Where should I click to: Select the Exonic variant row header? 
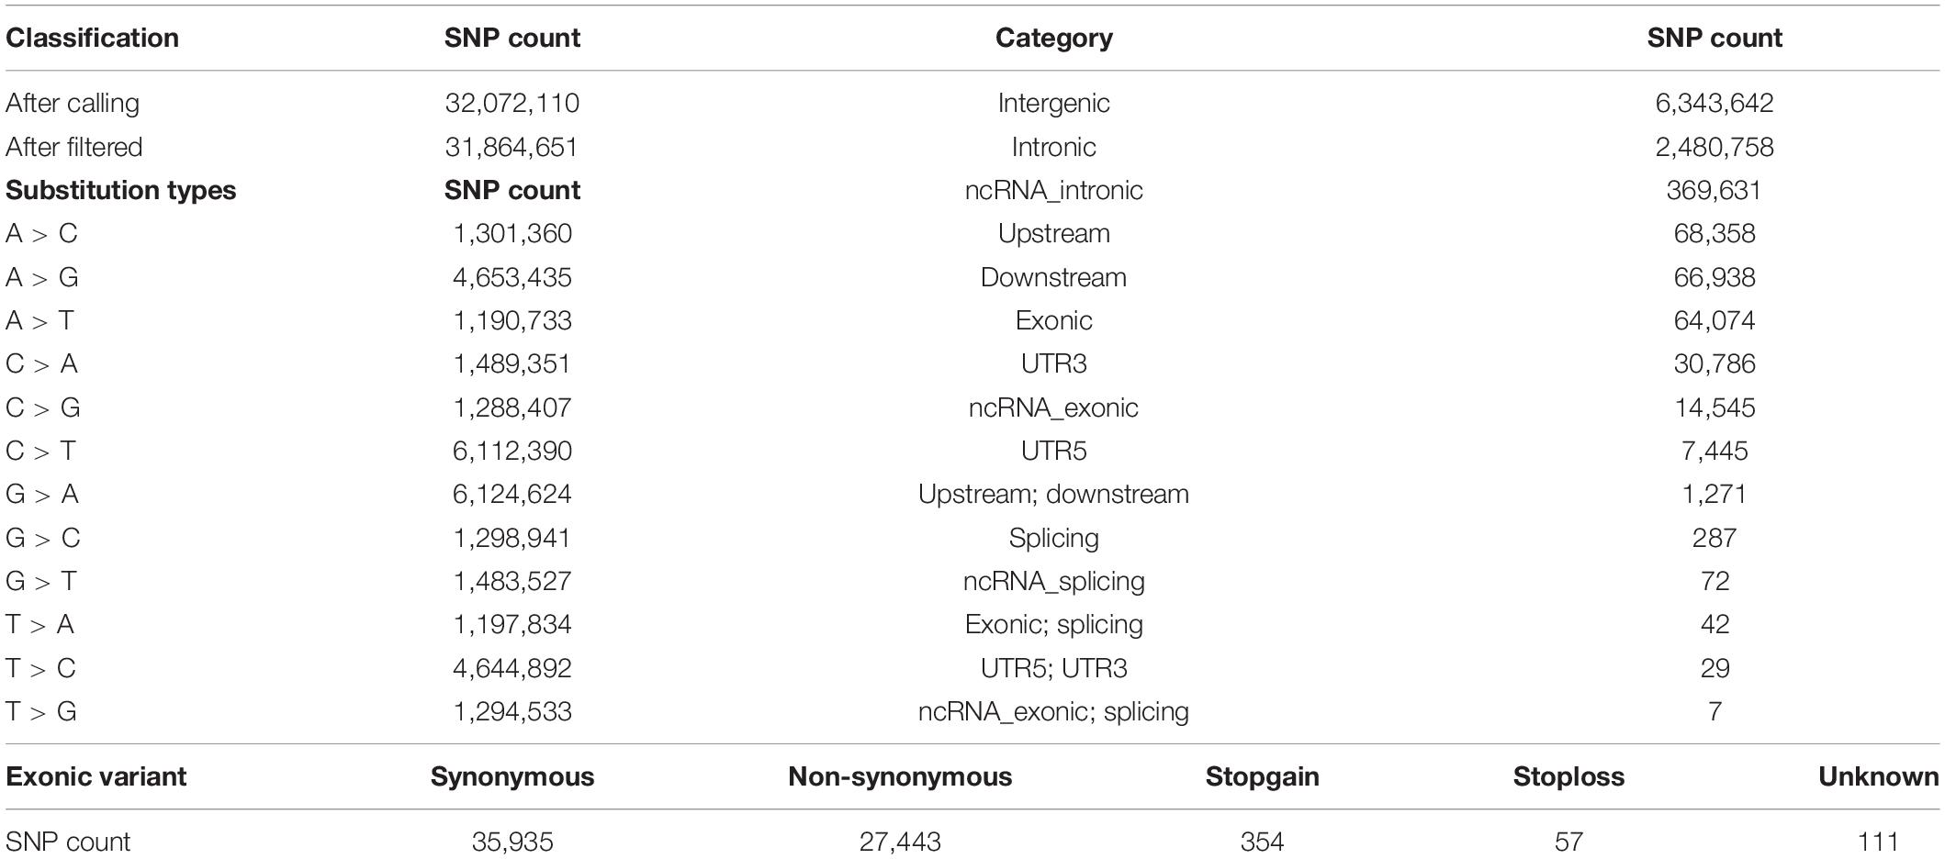click(x=96, y=776)
